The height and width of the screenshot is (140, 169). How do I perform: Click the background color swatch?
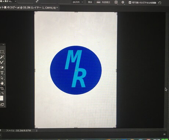(1, 98)
